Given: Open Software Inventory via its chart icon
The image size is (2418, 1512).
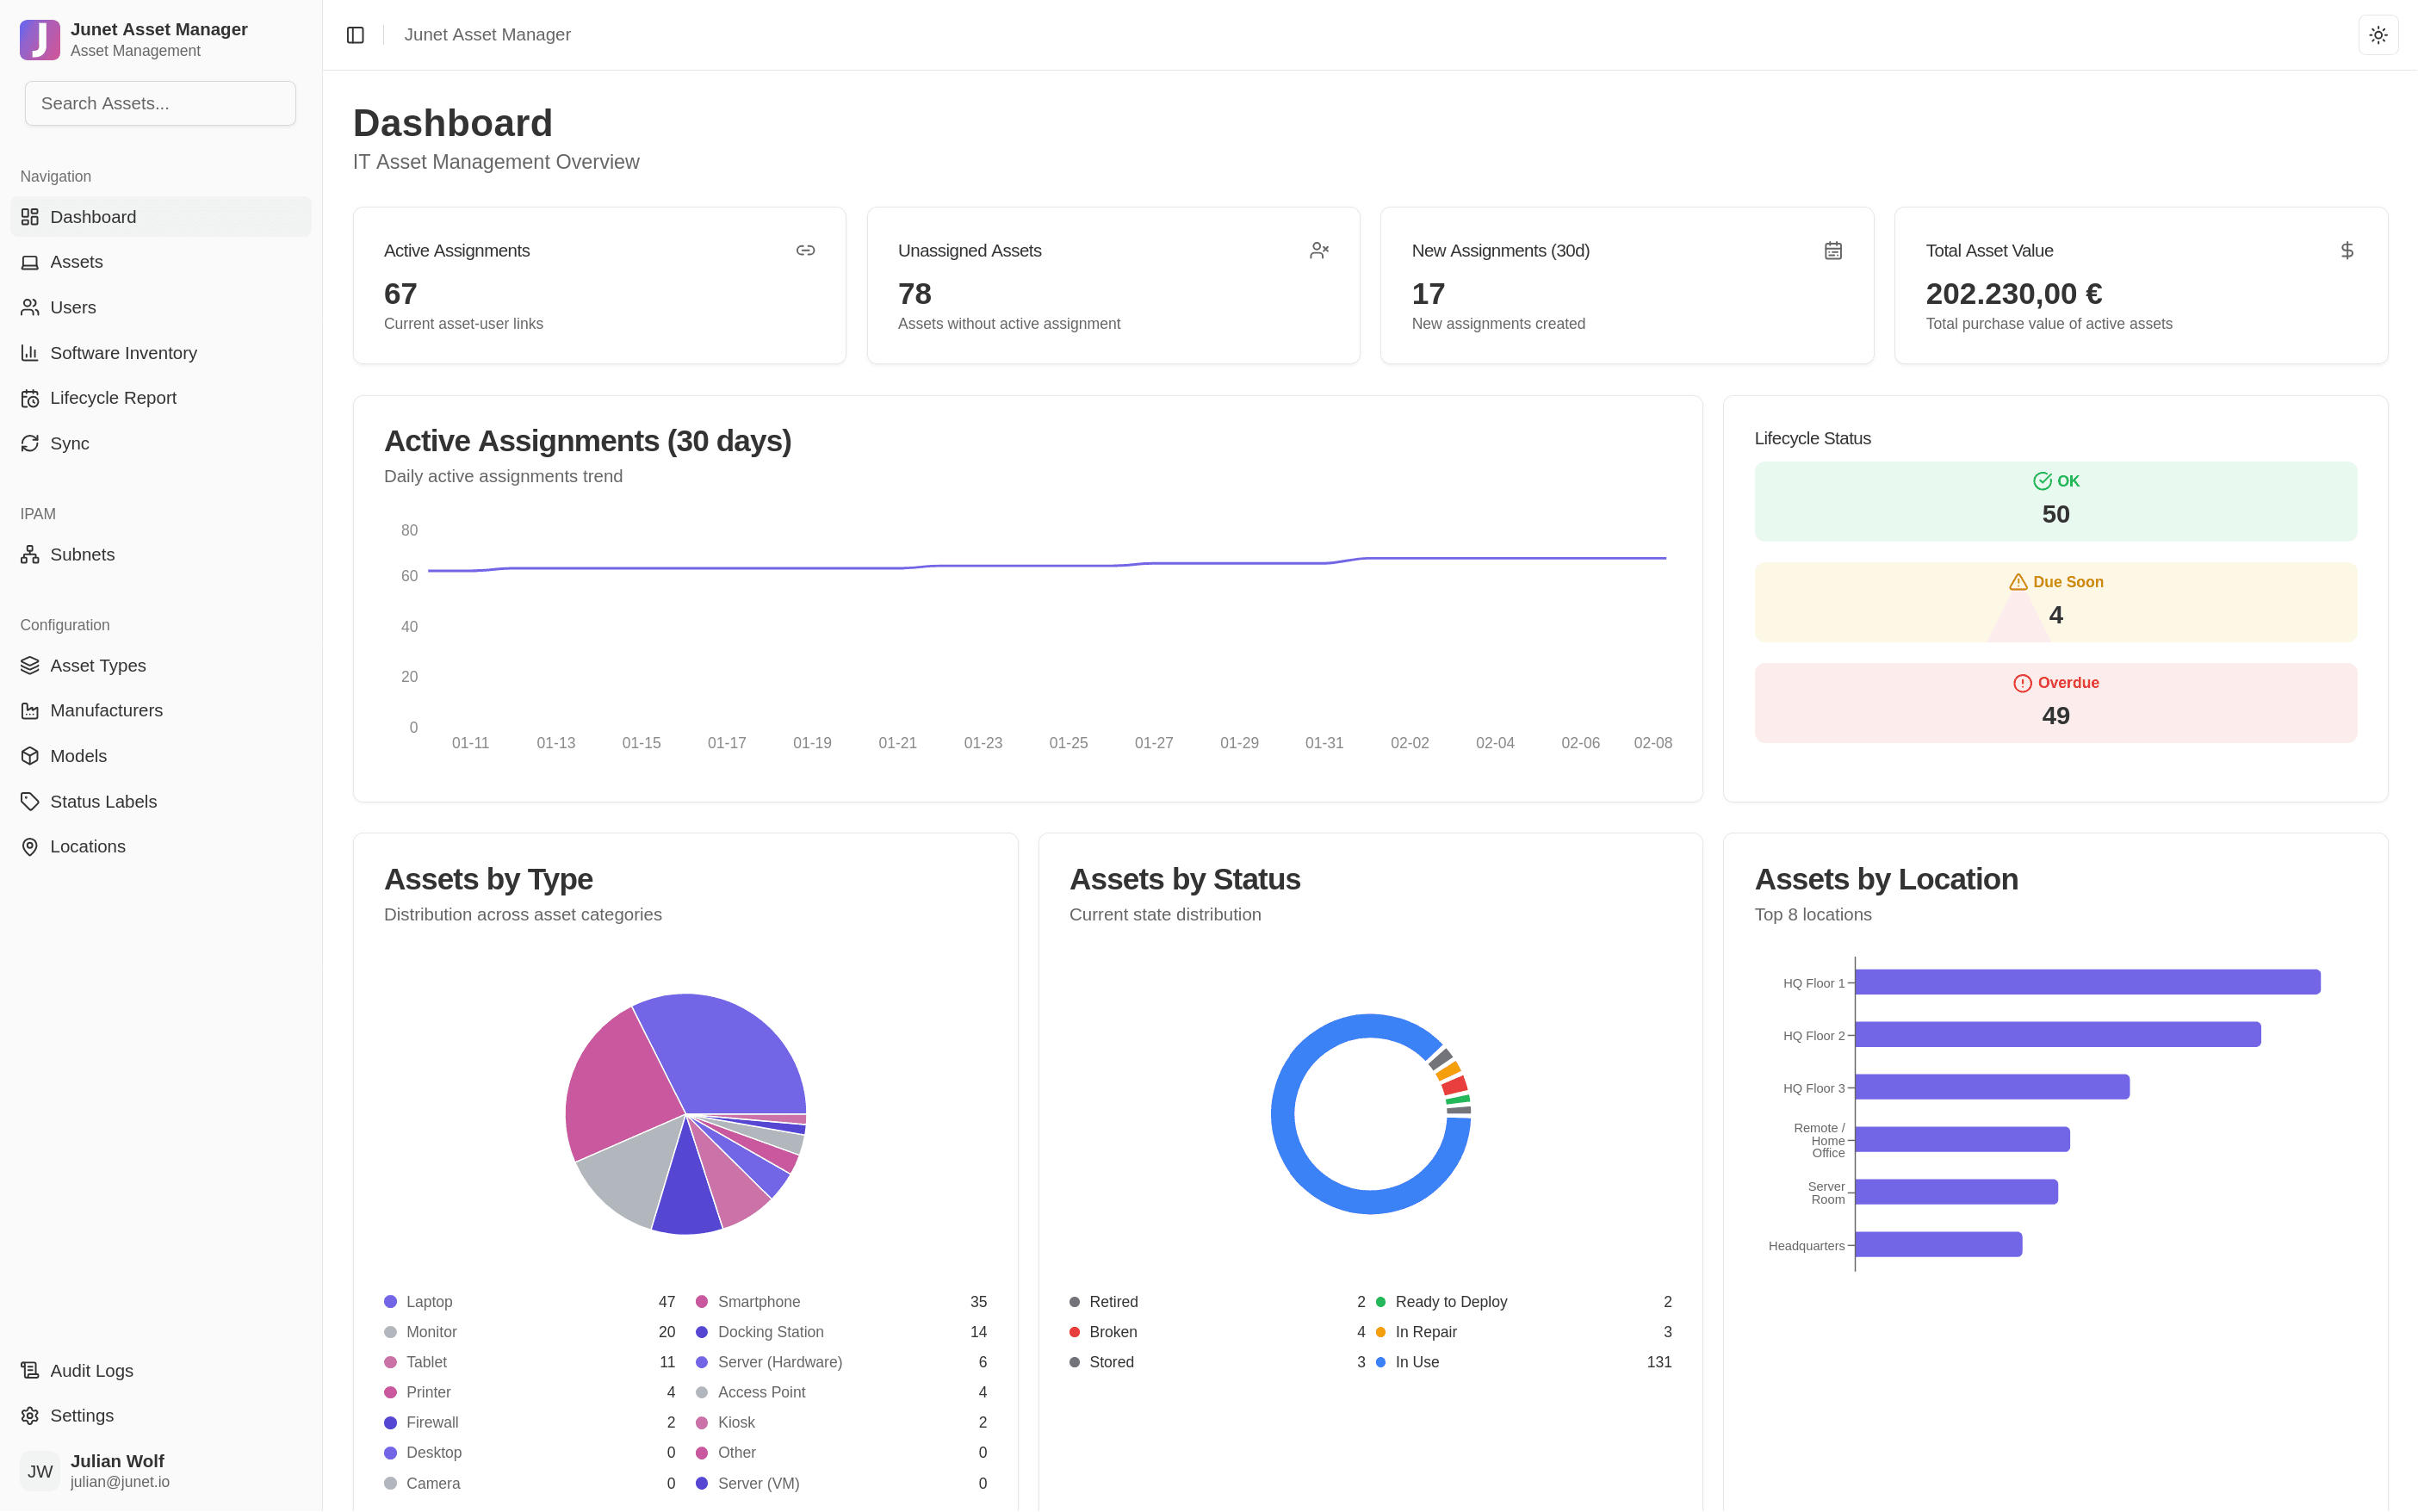Looking at the screenshot, I should pos(30,352).
